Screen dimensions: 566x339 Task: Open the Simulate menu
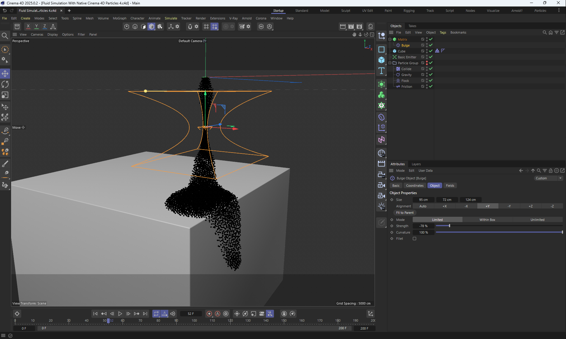tap(171, 18)
